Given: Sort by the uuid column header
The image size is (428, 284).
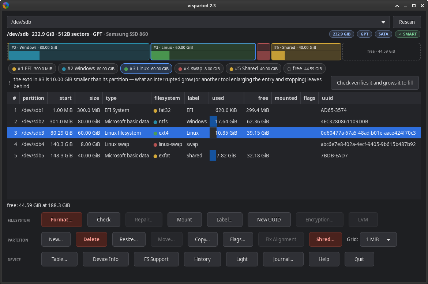Looking at the screenshot, I should [x=369, y=98].
